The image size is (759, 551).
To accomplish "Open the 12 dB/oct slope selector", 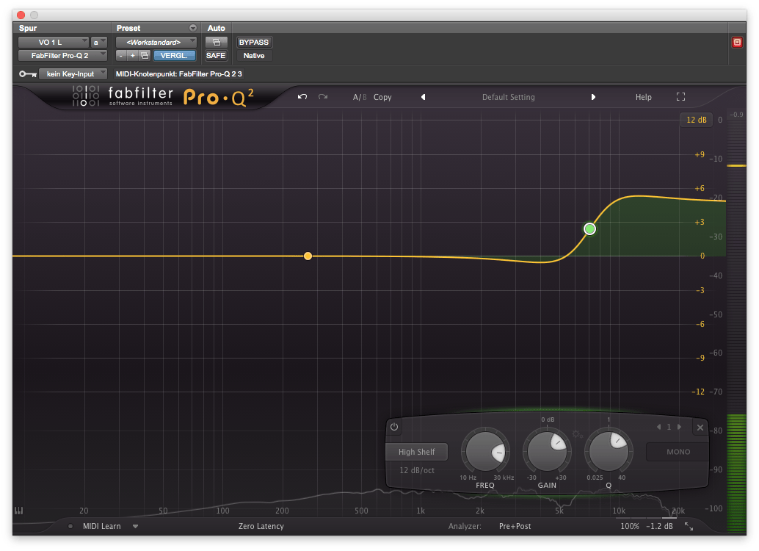I will pyautogui.click(x=417, y=471).
